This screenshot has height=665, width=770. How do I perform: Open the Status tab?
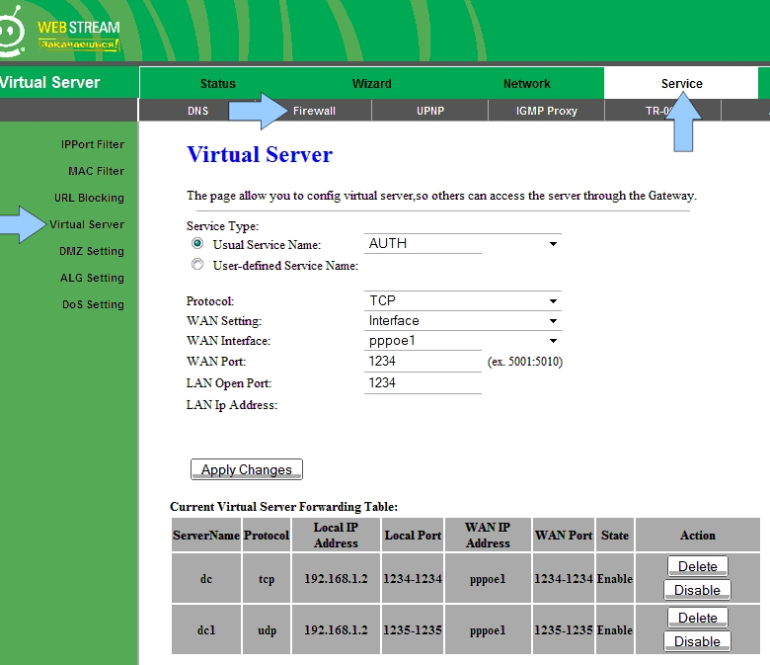click(x=217, y=84)
